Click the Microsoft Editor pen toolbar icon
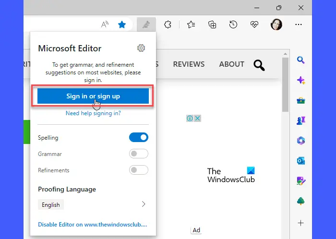The height and width of the screenshot is (239, 336). pyautogui.click(x=146, y=24)
